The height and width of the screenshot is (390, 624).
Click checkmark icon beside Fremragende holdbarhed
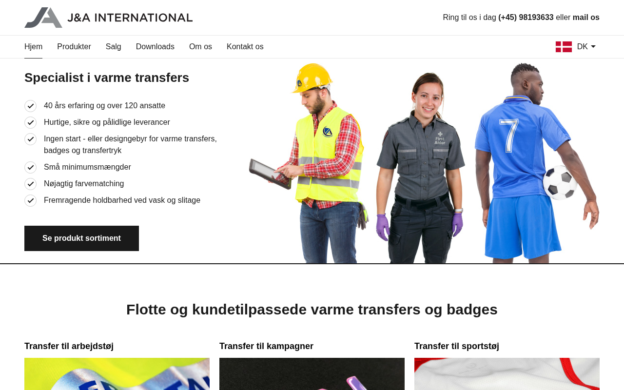31,200
